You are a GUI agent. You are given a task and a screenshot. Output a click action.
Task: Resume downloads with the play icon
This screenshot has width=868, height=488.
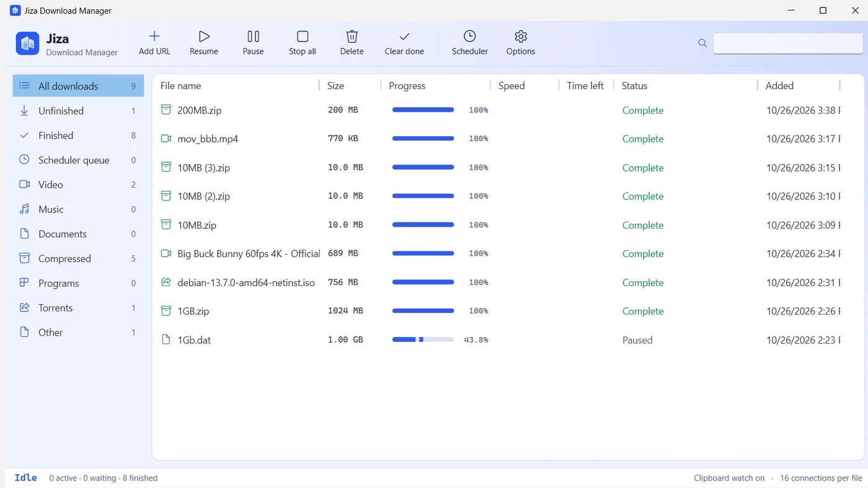tap(204, 37)
